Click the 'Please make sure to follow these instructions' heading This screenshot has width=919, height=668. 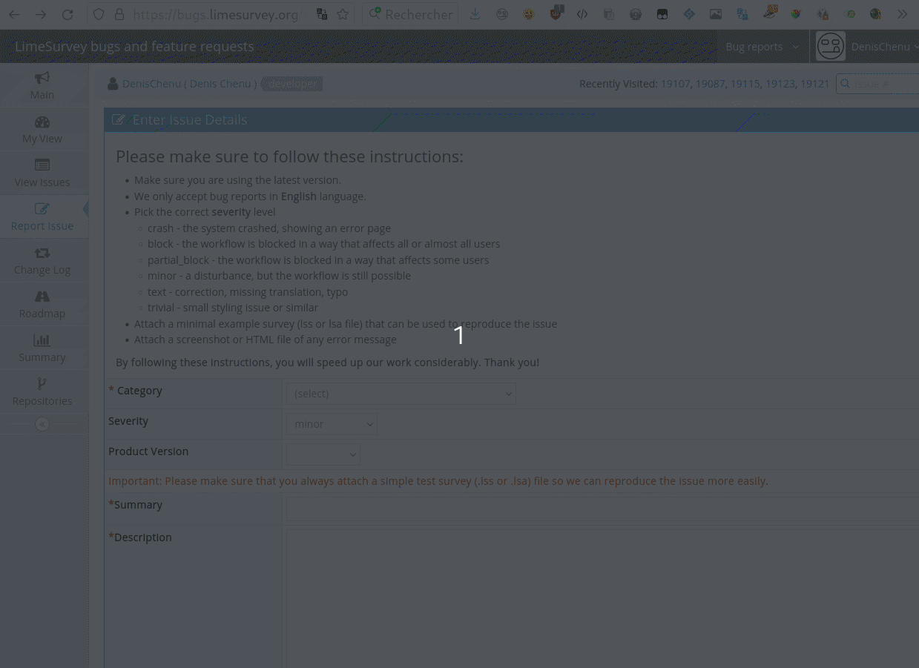tap(289, 156)
